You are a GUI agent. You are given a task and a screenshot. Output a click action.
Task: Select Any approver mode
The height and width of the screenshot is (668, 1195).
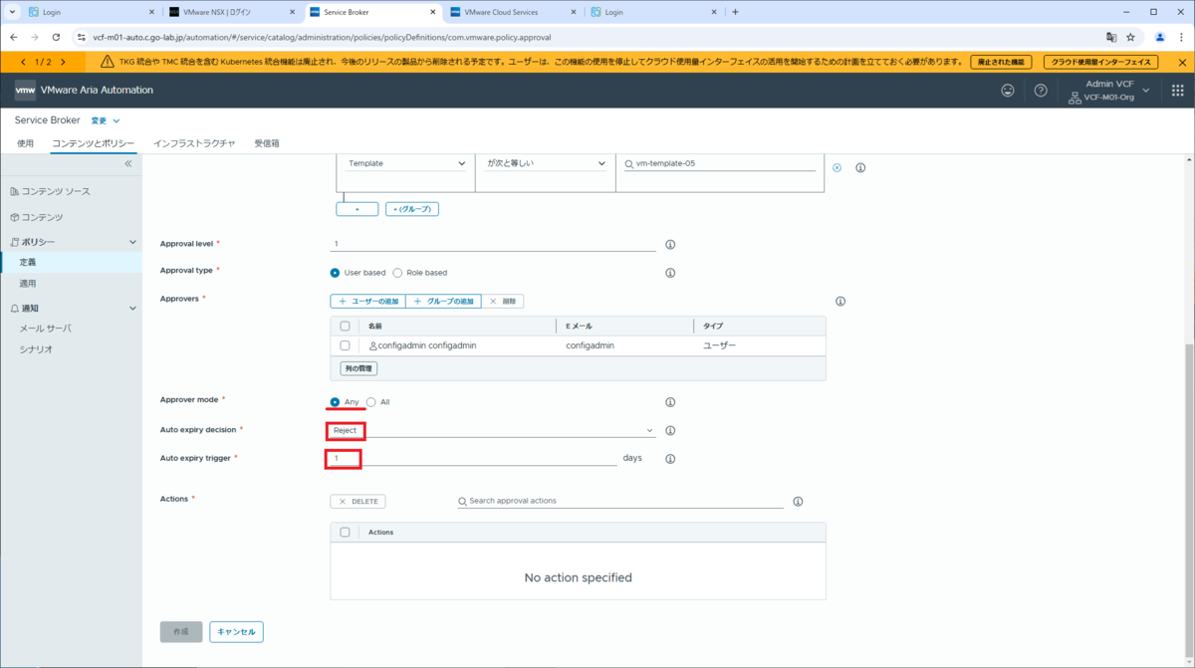tap(335, 402)
